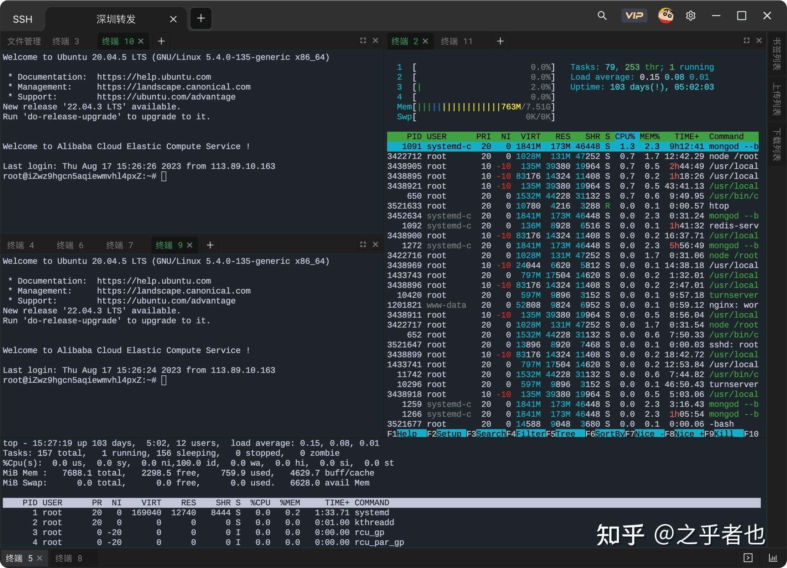Switch to the 终端 3 tab

coord(66,41)
